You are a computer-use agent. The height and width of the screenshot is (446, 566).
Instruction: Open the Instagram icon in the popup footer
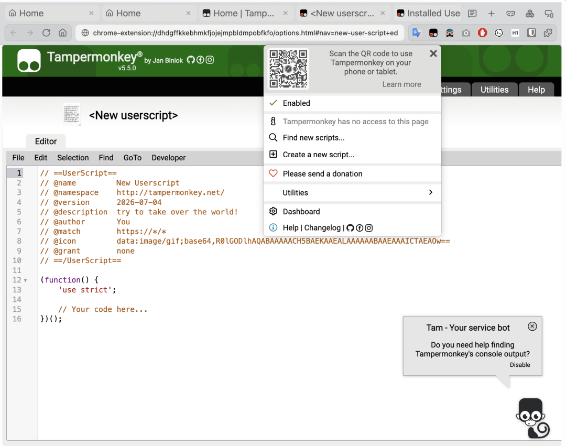click(x=369, y=228)
